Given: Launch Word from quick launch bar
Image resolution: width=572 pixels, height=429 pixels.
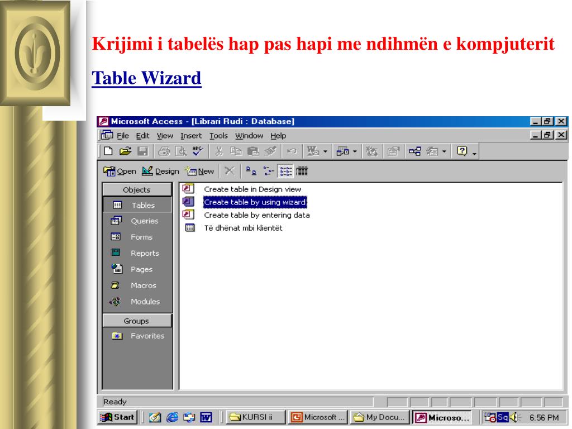Looking at the screenshot, I should [206, 417].
